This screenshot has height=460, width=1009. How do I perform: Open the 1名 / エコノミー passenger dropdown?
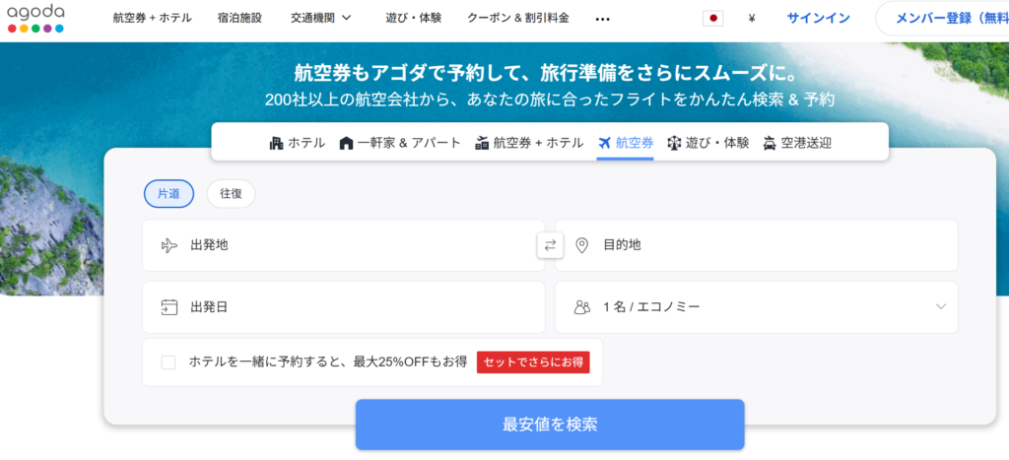click(756, 307)
